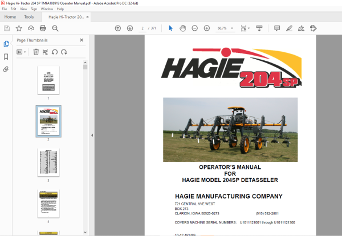Switch to the Tools tab
The width and height of the screenshot is (342, 236).
tap(29, 17)
